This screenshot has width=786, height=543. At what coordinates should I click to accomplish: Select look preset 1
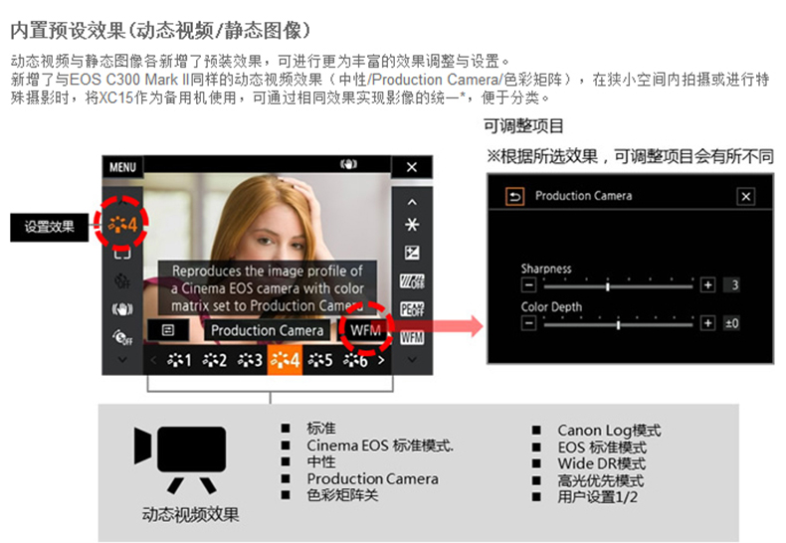[179, 360]
